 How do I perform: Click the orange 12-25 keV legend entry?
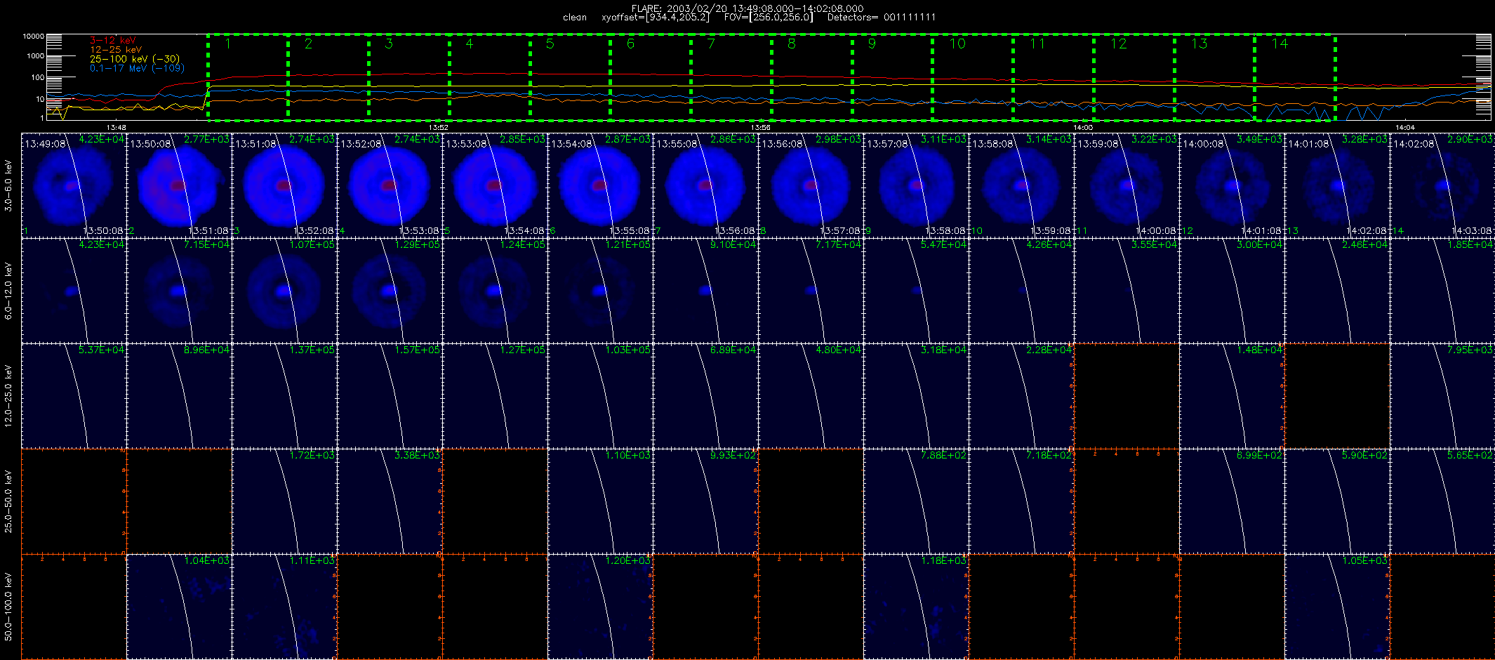(116, 50)
